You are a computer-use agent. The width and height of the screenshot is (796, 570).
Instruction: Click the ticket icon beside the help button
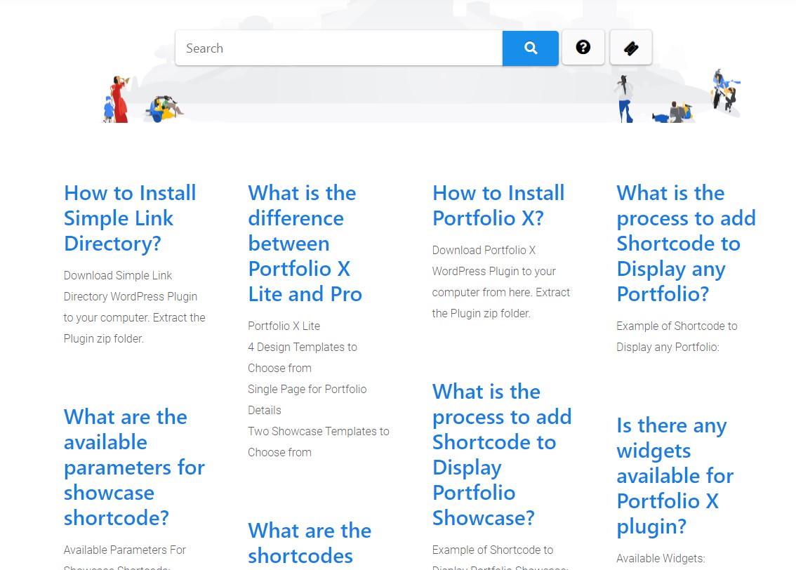pos(630,47)
